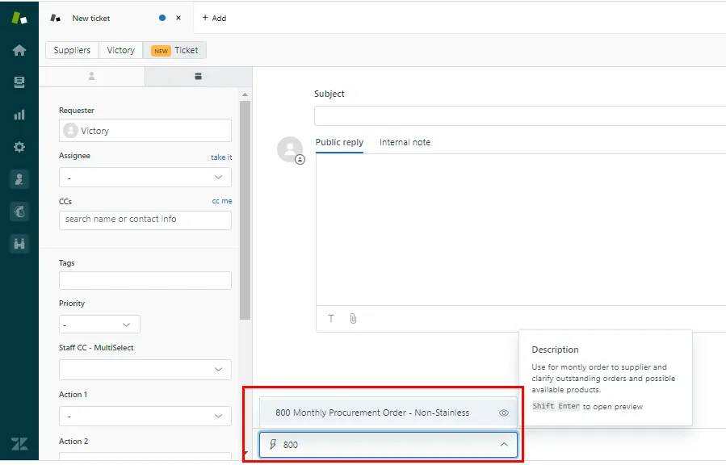Click the green brand logo at top left

click(19, 18)
